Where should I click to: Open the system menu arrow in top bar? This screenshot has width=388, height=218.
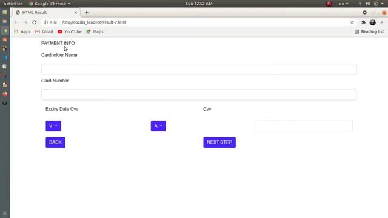click(383, 4)
